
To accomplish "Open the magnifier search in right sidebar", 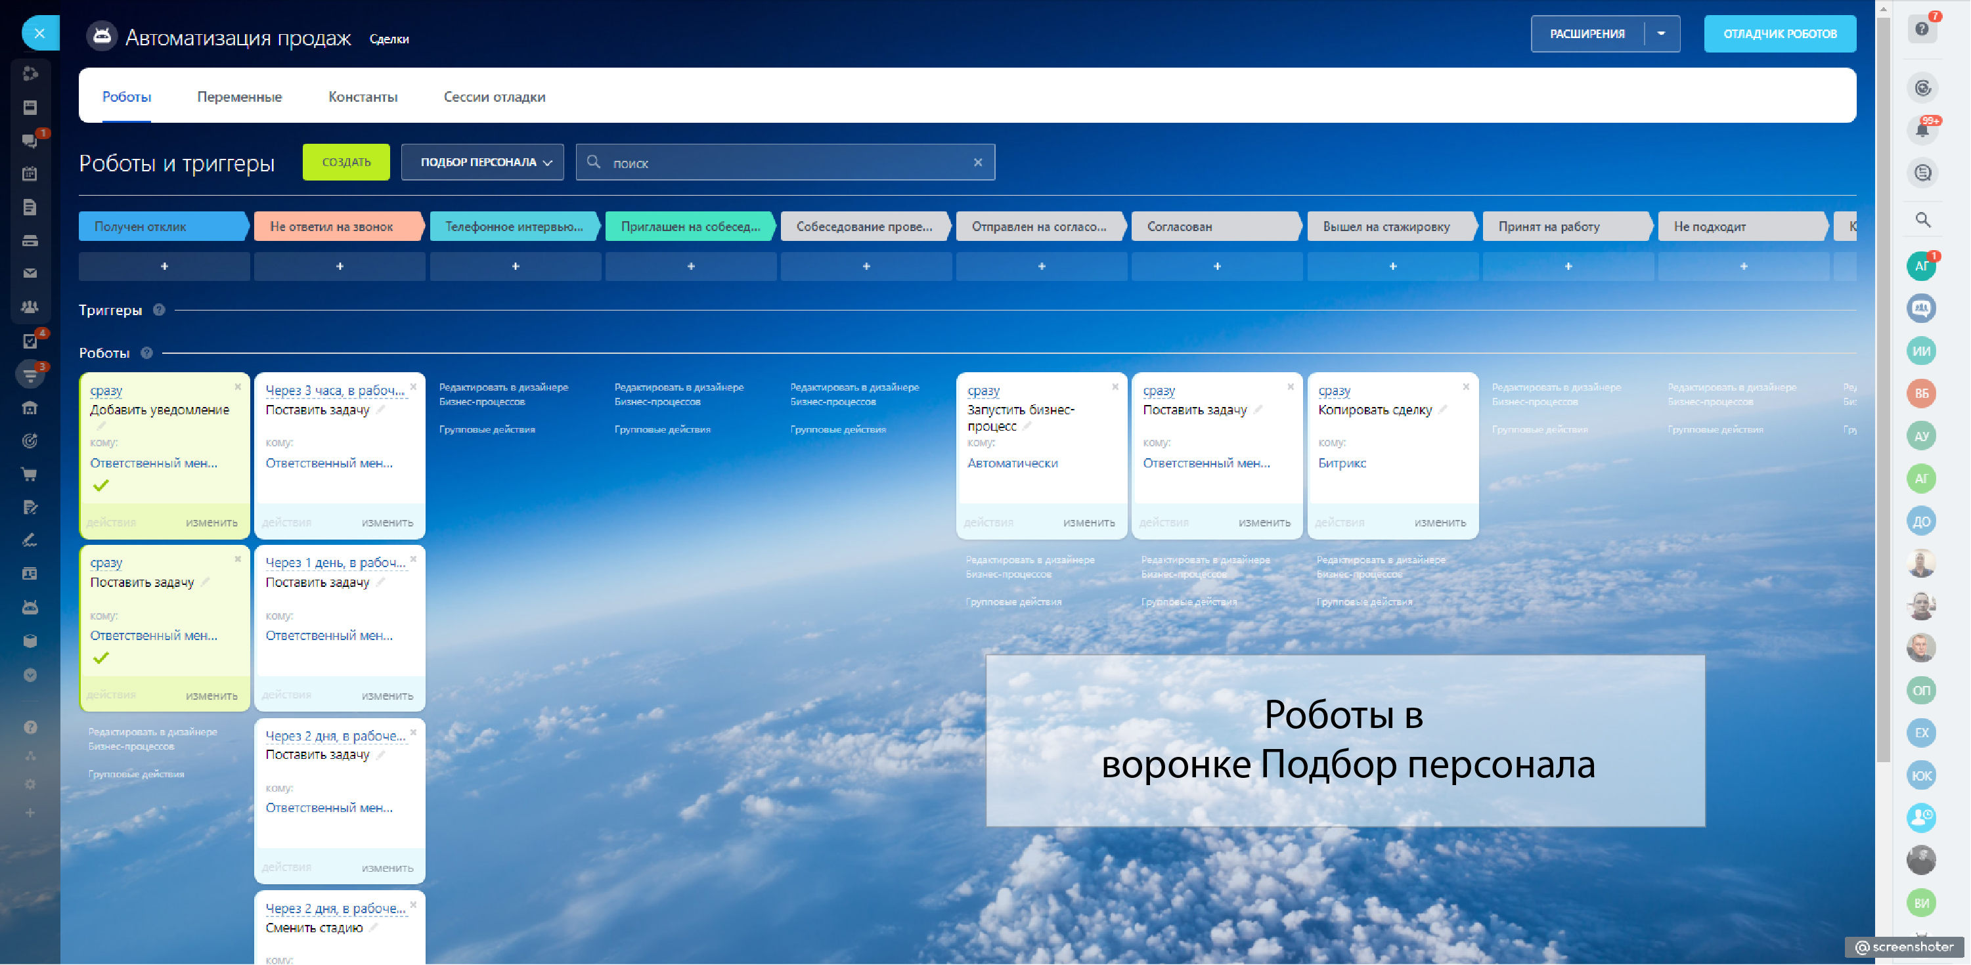I will pyautogui.click(x=1922, y=220).
